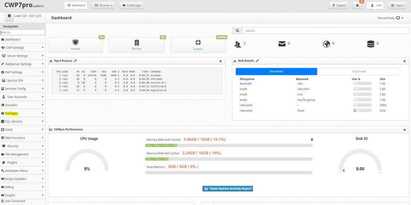Click the globe domains count icon
The height and width of the screenshot is (205, 411).
coord(326,44)
